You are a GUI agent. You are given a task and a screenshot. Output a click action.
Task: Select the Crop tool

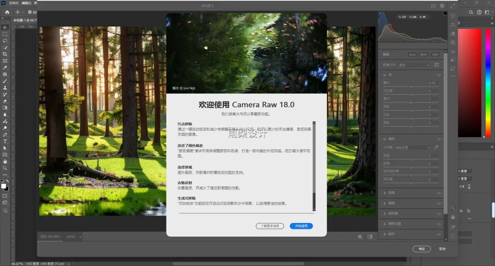click(5, 54)
